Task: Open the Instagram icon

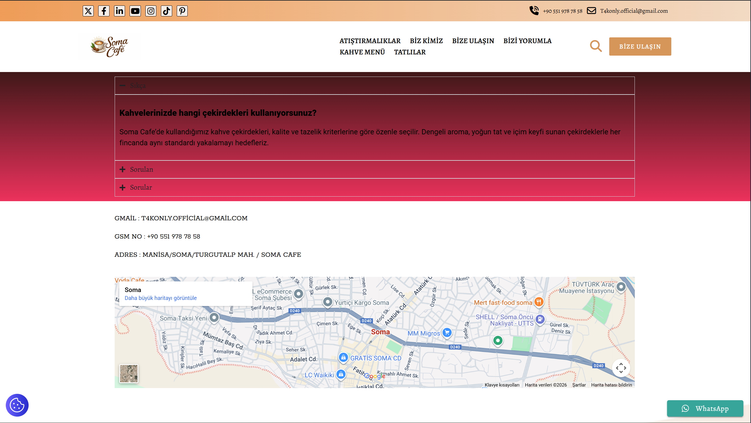Action: [x=151, y=11]
